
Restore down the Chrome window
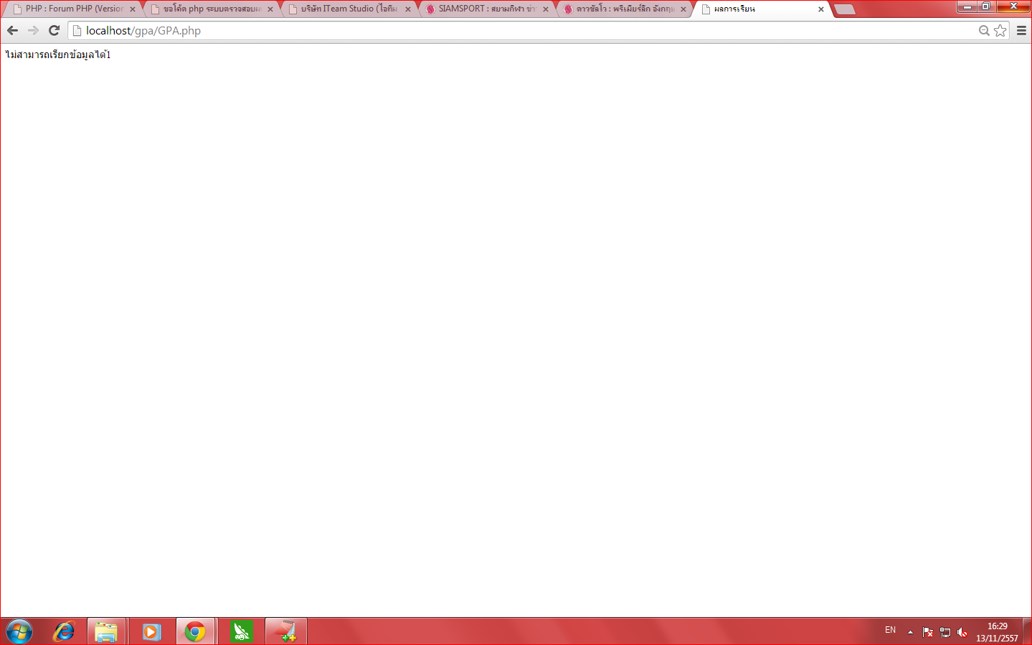click(986, 6)
